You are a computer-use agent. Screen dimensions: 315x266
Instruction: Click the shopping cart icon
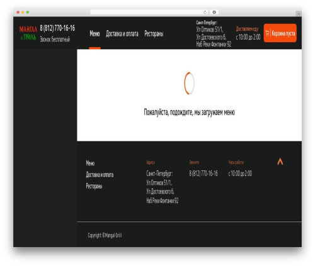pos(267,33)
